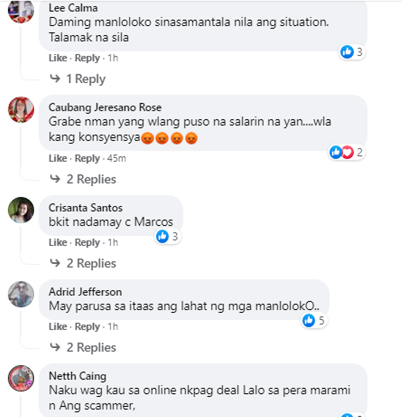Expand 2 Replies under Caubang Jeresano Rose
Screen dimensions: 402x417
tap(83, 179)
